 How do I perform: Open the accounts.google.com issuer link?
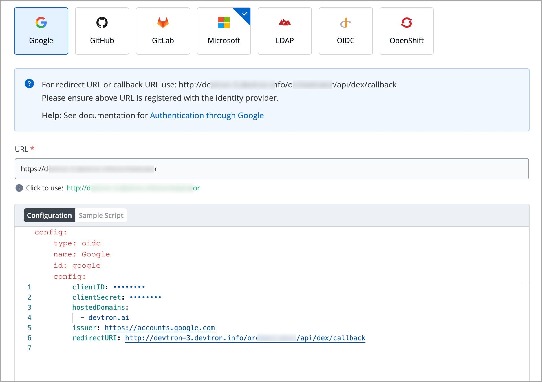point(160,328)
